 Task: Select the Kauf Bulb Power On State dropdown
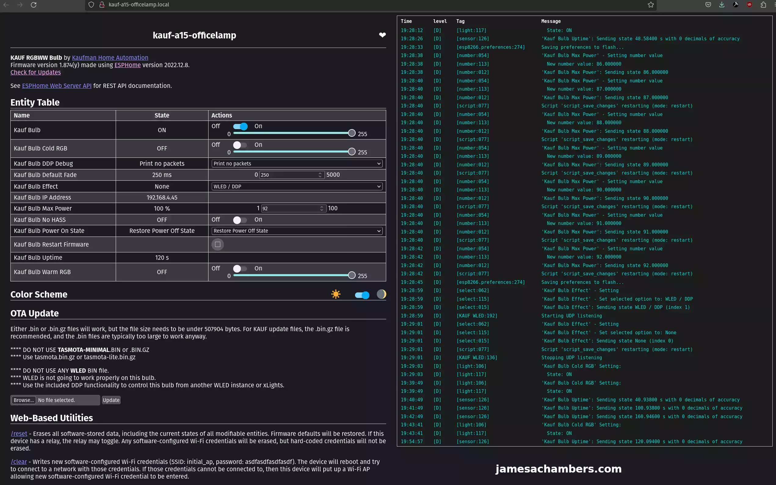pyautogui.click(x=296, y=231)
